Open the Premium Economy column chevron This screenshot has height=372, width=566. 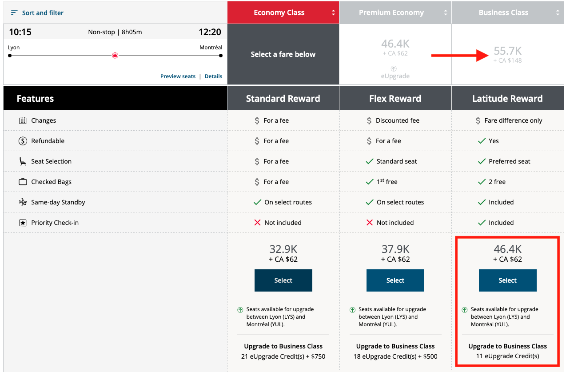click(446, 12)
